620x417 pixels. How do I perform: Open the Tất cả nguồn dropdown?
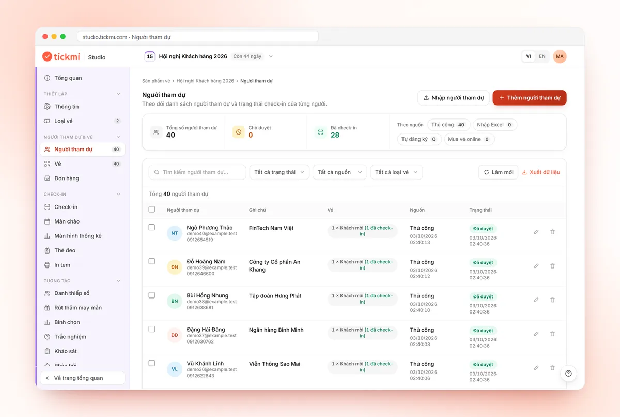[339, 172]
